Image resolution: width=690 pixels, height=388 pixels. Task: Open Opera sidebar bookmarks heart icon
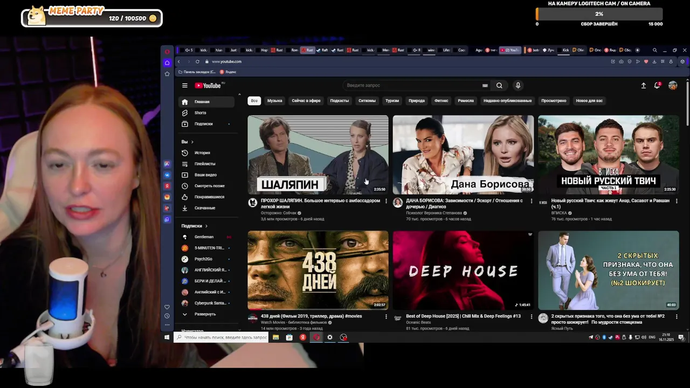click(167, 307)
